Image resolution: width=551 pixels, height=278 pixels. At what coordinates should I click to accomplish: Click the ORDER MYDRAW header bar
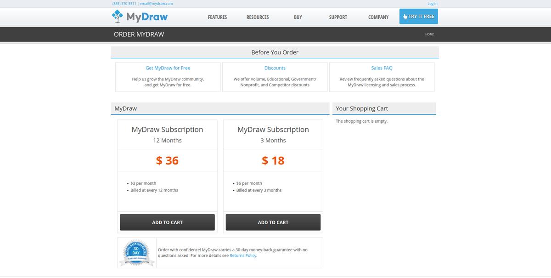[139, 34]
